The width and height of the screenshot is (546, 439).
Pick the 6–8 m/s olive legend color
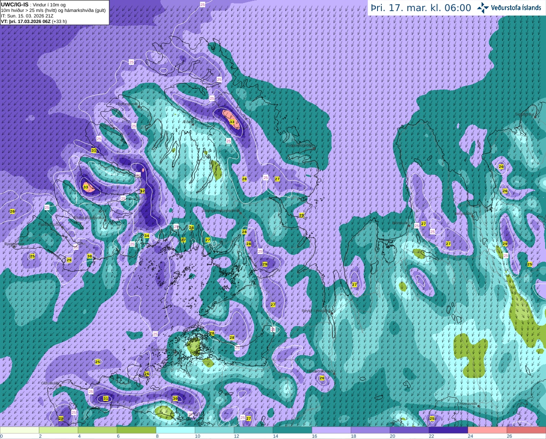click(x=136, y=430)
